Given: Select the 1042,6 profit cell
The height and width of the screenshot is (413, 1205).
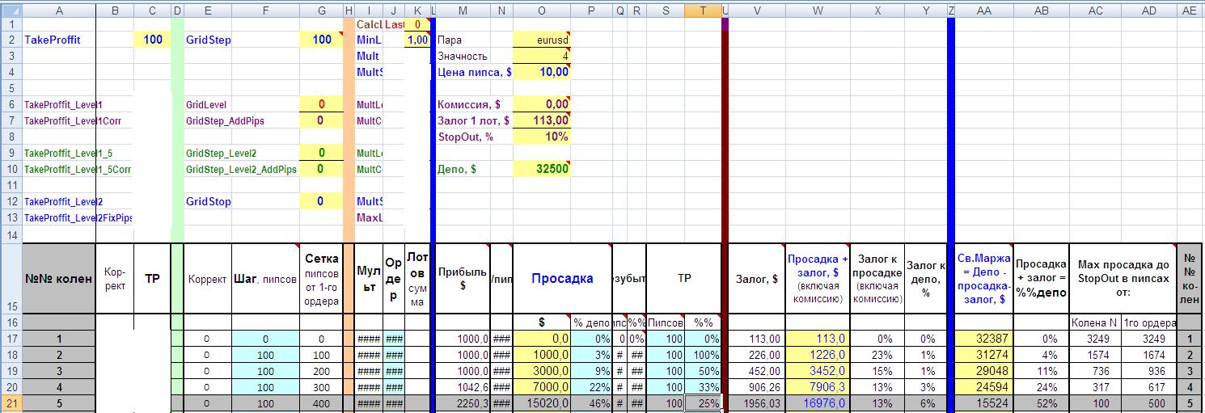Looking at the screenshot, I should pyautogui.click(x=463, y=387).
